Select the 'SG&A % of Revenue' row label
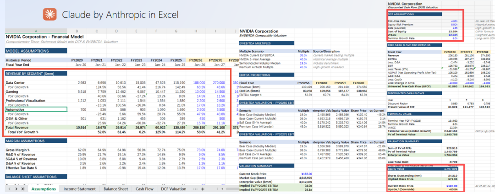 tap(22, 159)
